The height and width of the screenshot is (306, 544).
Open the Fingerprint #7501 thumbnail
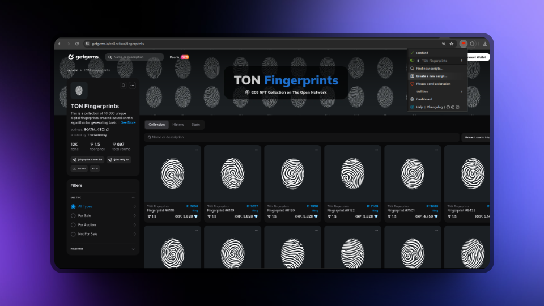pos(413,173)
